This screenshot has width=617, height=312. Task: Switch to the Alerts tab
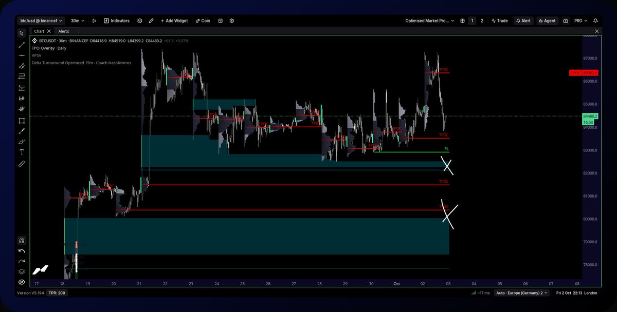point(64,31)
